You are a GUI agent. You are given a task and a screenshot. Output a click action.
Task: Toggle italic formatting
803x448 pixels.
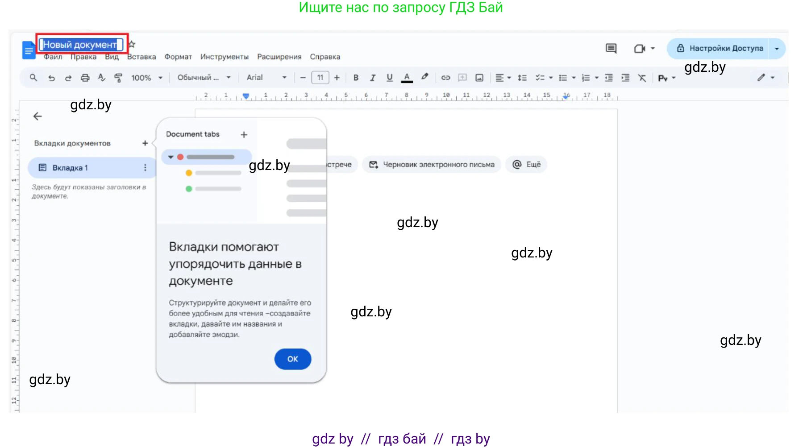coord(373,78)
